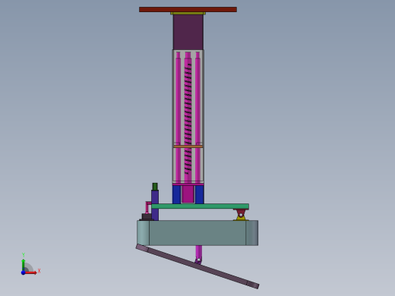The width and height of the screenshot is (395, 296).
Task: Select the small green cylinder on the violet post
Action: click(x=155, y=187)
